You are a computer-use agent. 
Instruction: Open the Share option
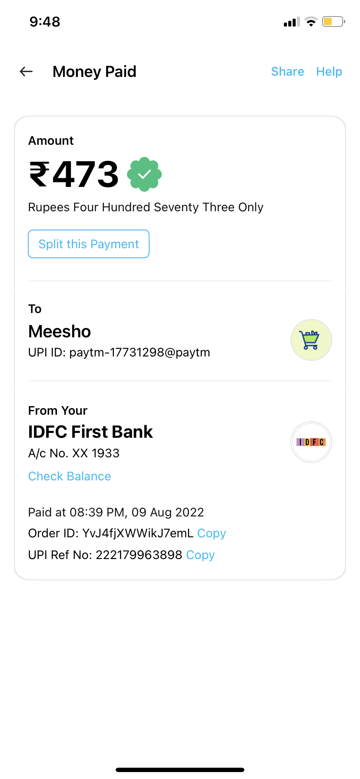tap(287, 72)
